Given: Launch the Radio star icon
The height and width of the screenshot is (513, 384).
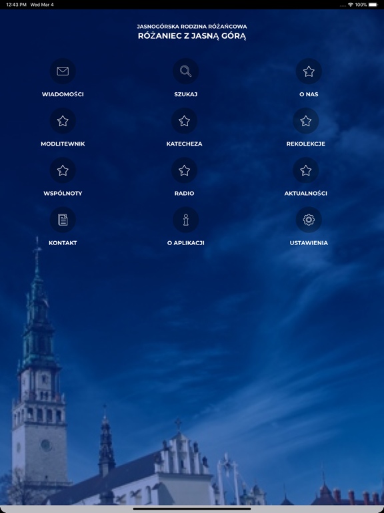Looking at the screenshot, I should 185,170.
